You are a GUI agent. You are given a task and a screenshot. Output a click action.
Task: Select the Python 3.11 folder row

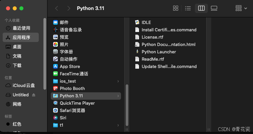[x=86, y=96]
